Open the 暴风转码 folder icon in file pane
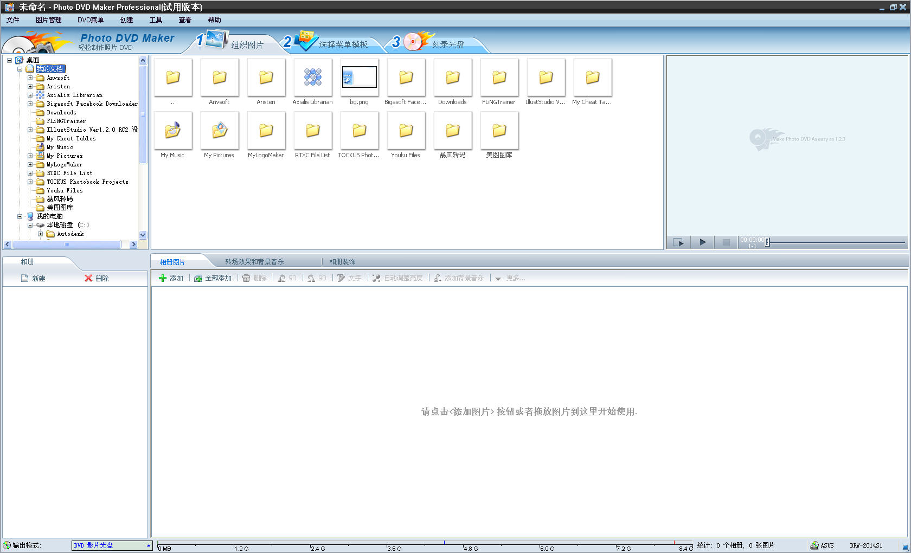 coord(453,131)
